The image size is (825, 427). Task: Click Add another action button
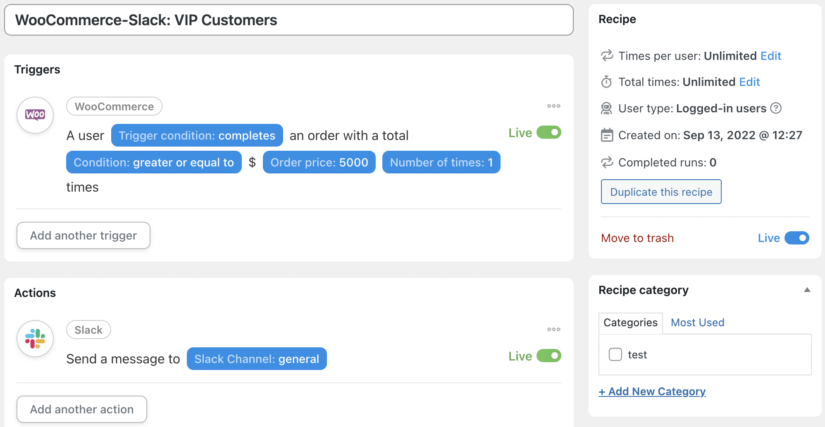pyautogui.click(x=82, y=409)
